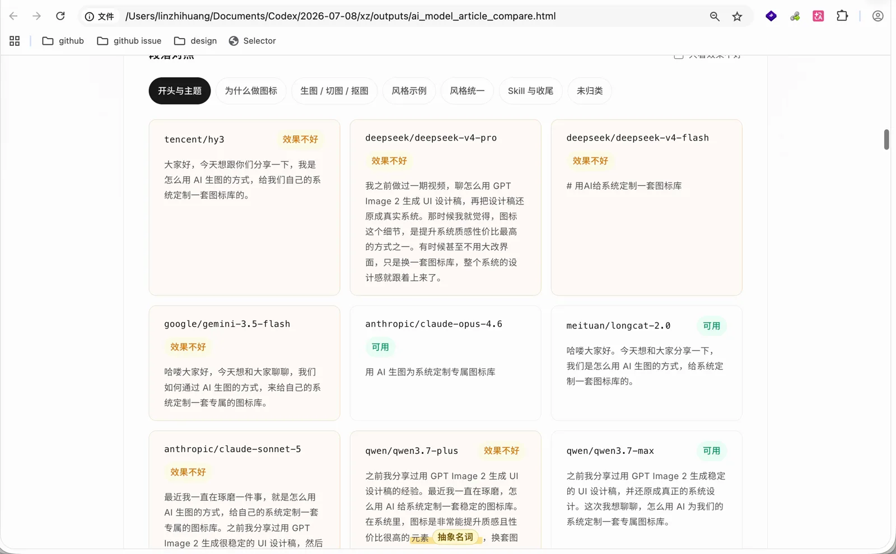Viewport: 896px width, 554px height.
Task: Switch to the 为什么做图标 tab
Action: click(x=251, y=91)
